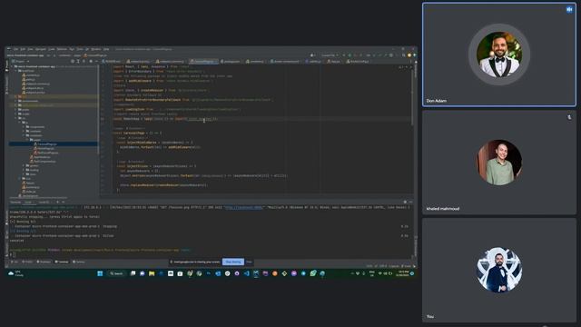Viewport: 581px width, 327px height.
Task: Expand all nodes in the Project panel
Action: 78,61
